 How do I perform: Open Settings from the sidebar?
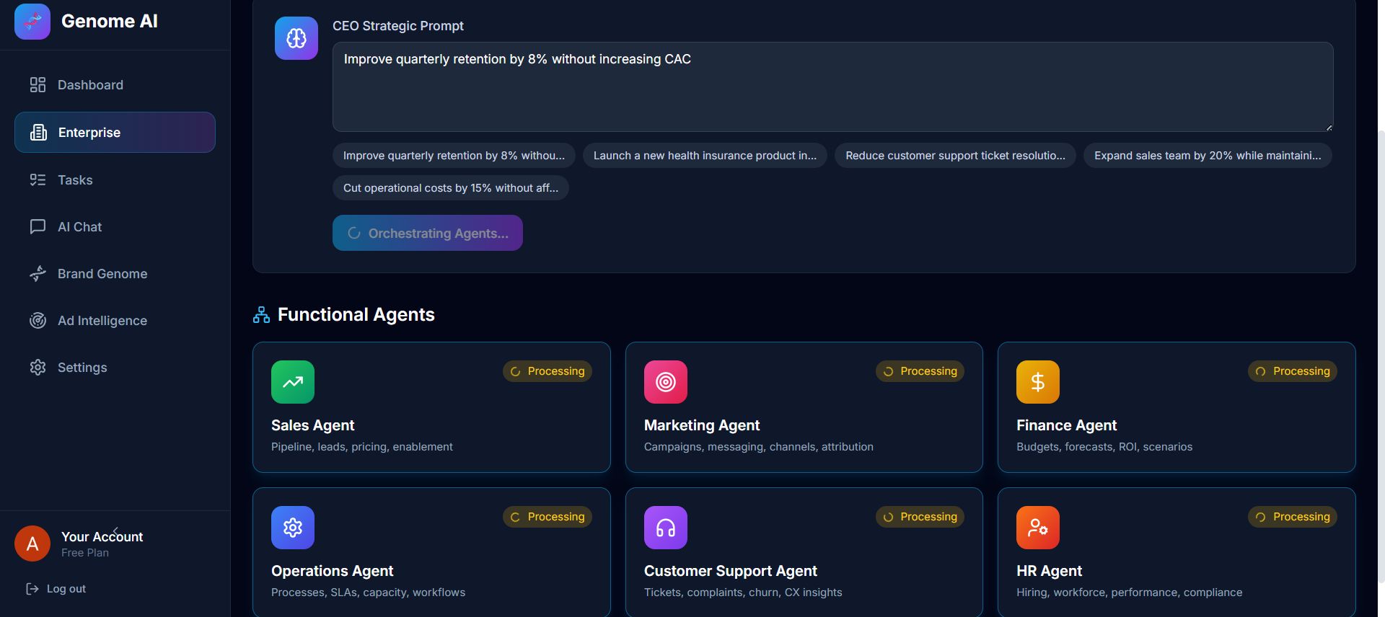(x=115, y=368)
